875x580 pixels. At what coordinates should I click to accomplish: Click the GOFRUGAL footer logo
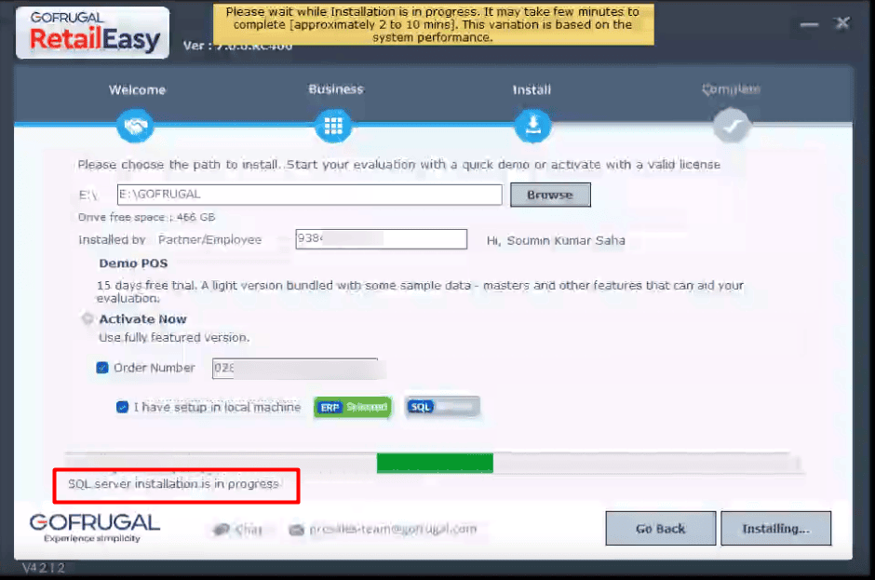94,528
